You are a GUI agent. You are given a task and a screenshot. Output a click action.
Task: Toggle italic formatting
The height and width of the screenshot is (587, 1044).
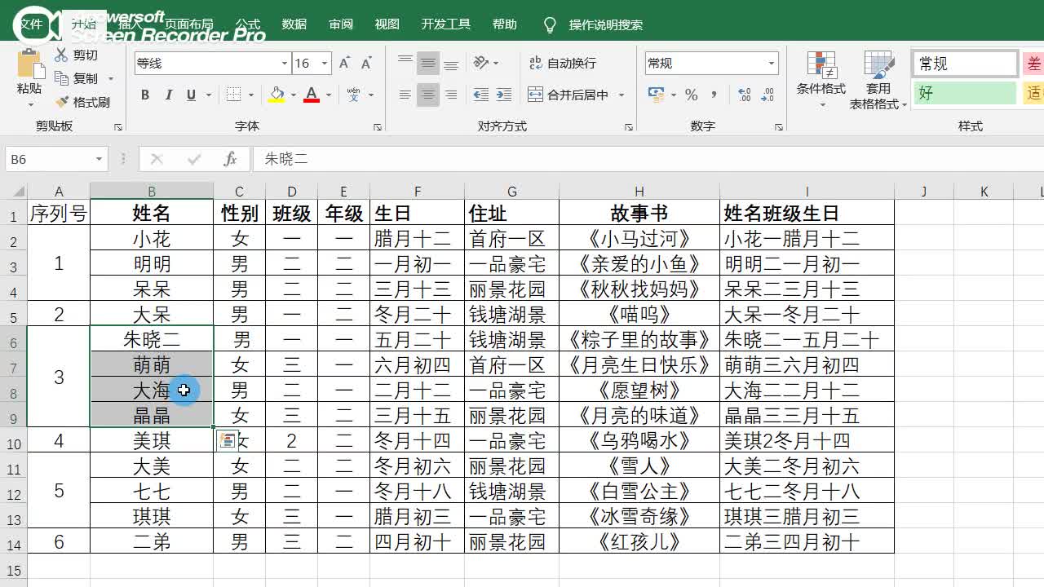167,95
